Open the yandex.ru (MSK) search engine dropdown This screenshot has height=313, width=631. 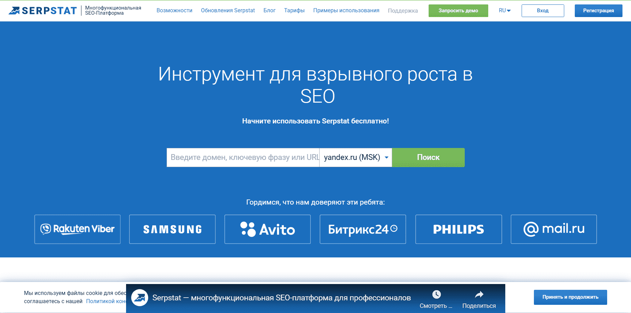coord(356,158)
